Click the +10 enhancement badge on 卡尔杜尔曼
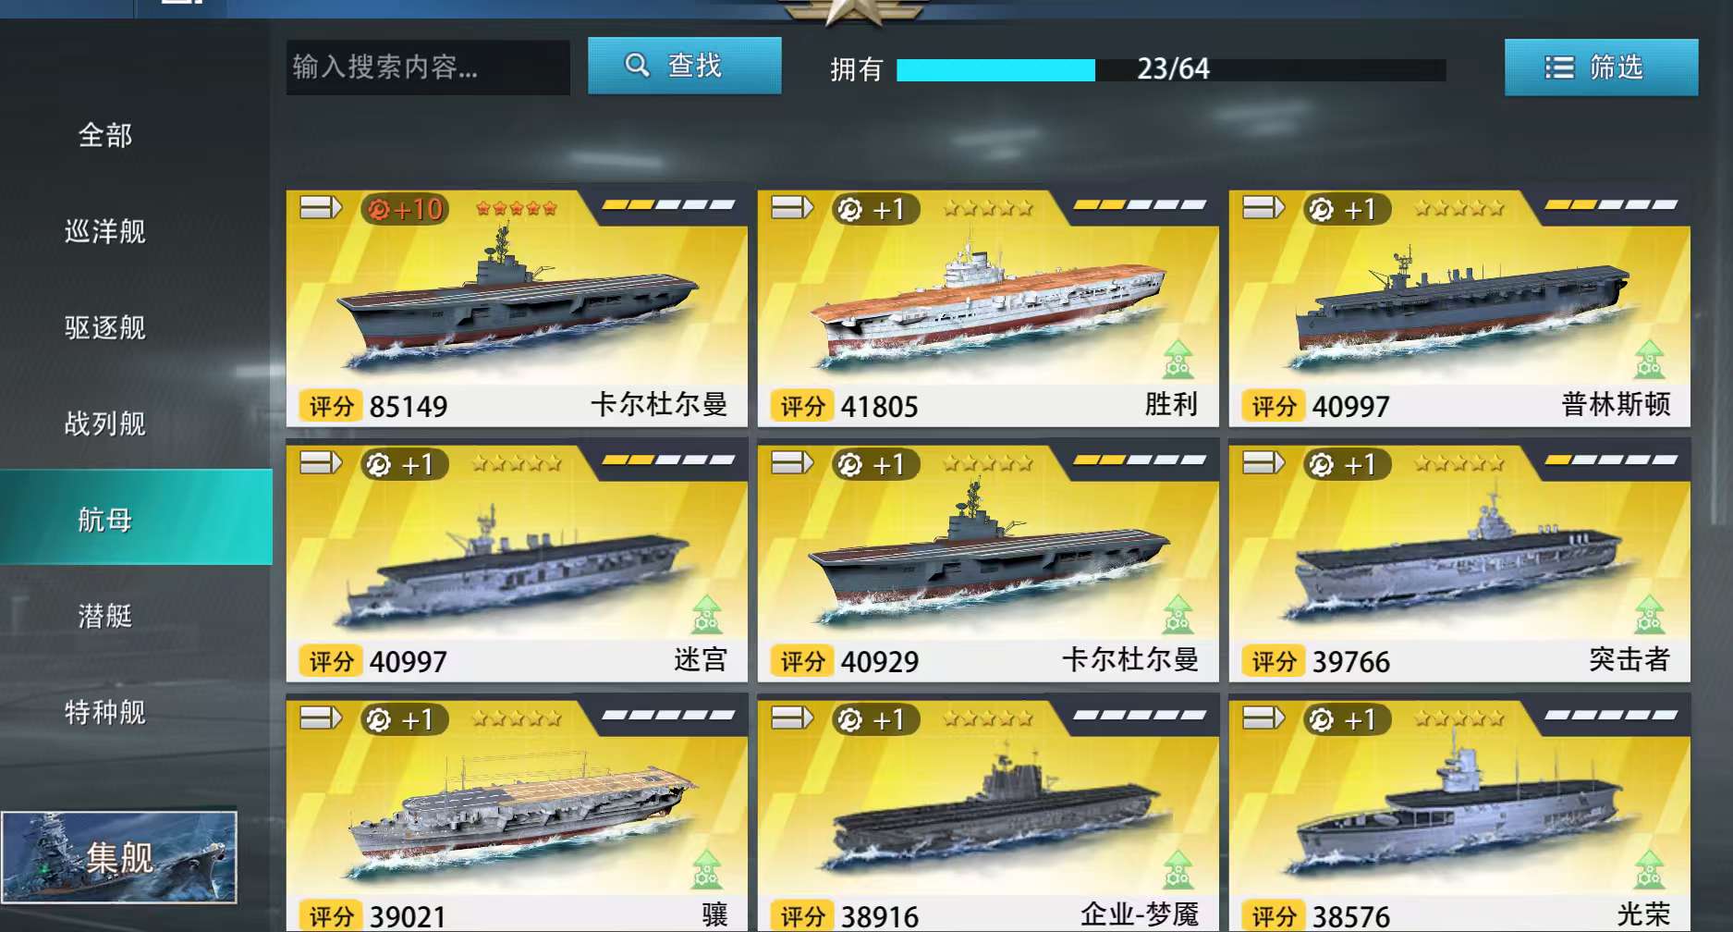 point(405,209)
